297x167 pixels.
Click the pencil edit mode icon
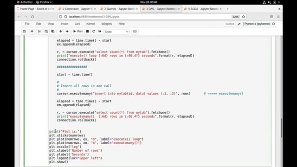click(x=239, y=24)
